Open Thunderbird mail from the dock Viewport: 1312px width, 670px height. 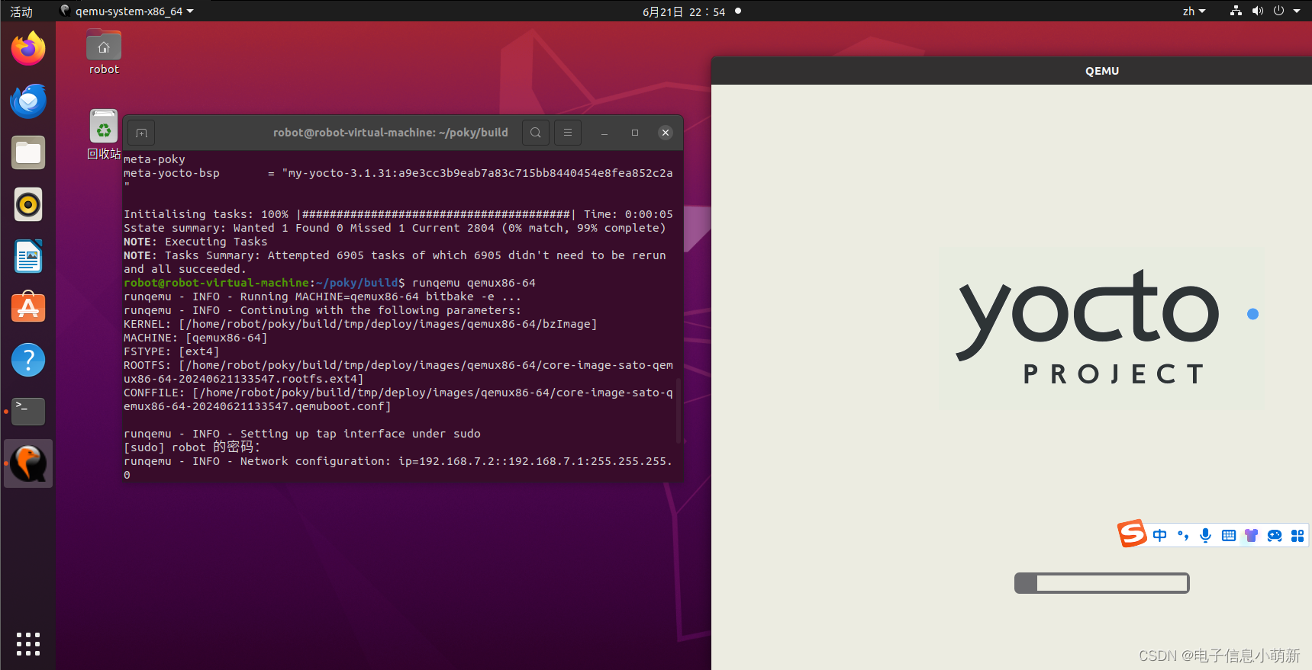[28, 101]
